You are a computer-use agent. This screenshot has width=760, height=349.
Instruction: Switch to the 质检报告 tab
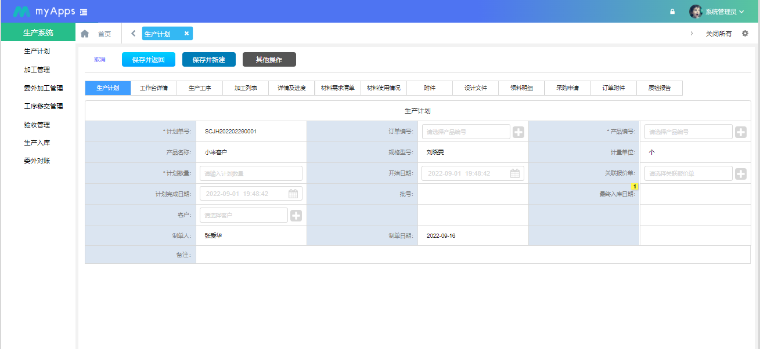point(659,88)
